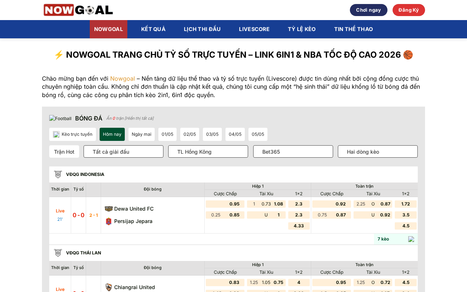Click the Chiangrai United team name
467x292 pixels.
point(135,287)
